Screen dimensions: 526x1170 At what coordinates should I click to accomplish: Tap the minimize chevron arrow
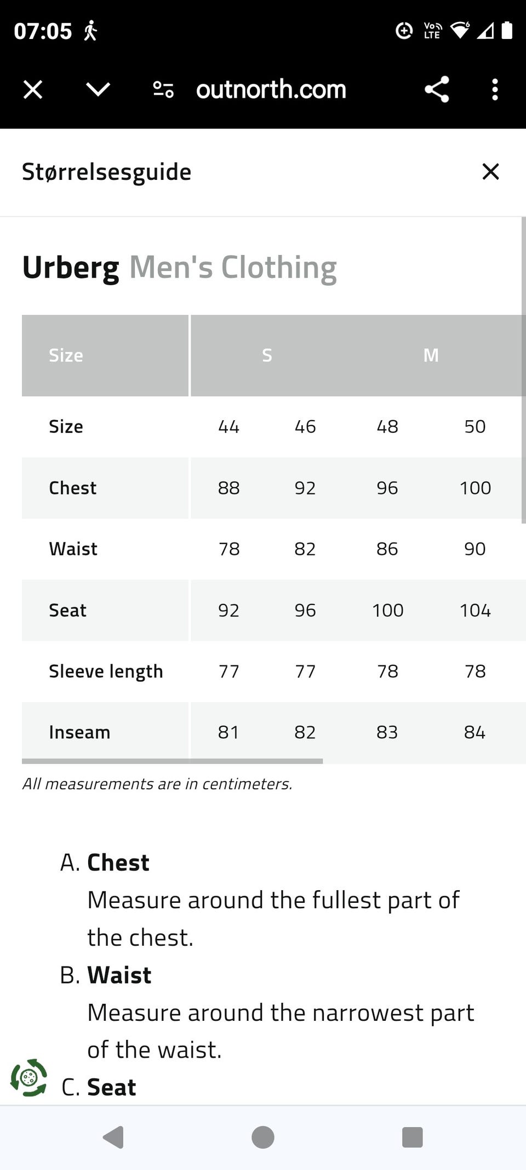pyautogui.click(x=98, y=89)
